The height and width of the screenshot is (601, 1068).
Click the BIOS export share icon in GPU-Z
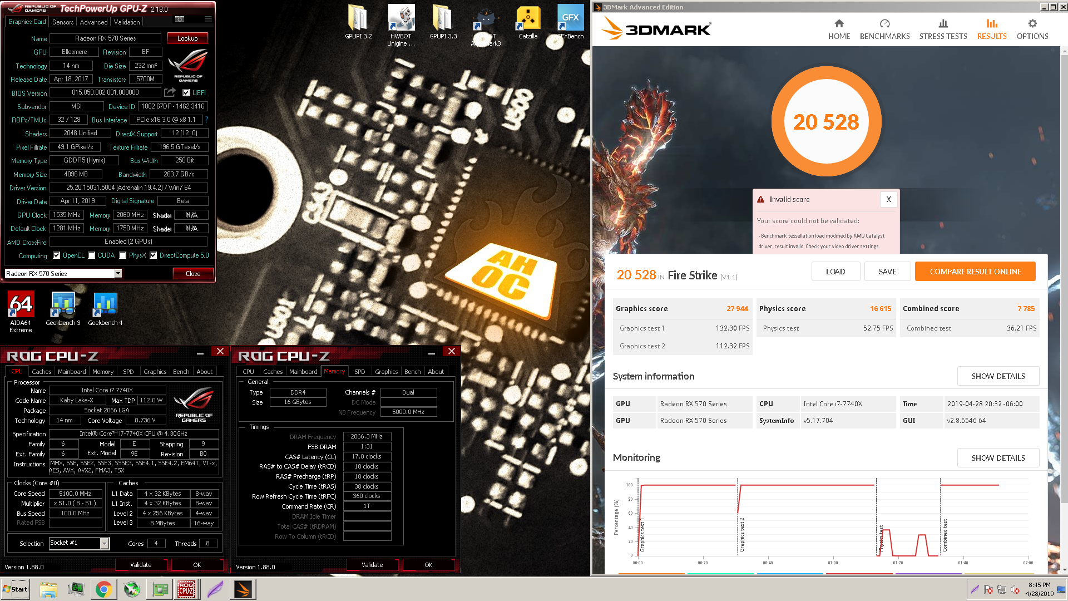click(x=170, y=92)
